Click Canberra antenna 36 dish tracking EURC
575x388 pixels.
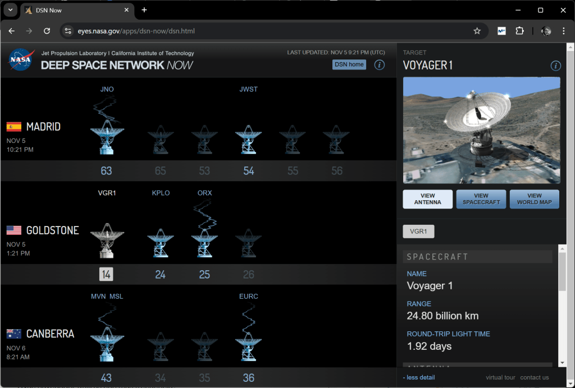point(248,345)
